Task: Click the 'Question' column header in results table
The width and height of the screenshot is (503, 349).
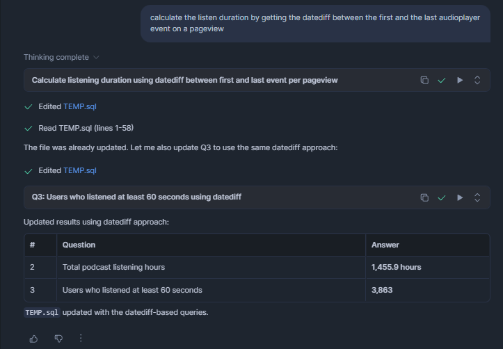Action: click(79, 245)
